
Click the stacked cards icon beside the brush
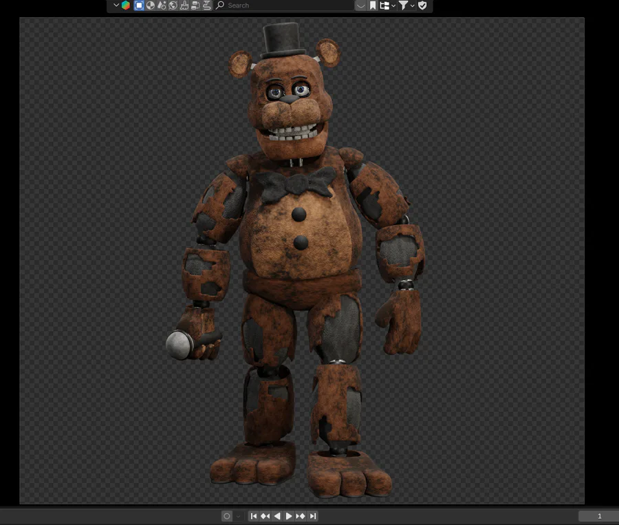195,5
